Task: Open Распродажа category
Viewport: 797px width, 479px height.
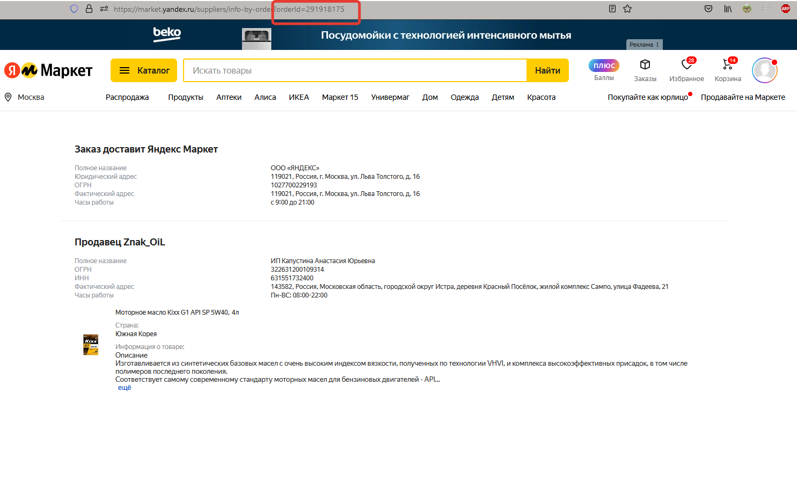Action: tap(127, 97)
